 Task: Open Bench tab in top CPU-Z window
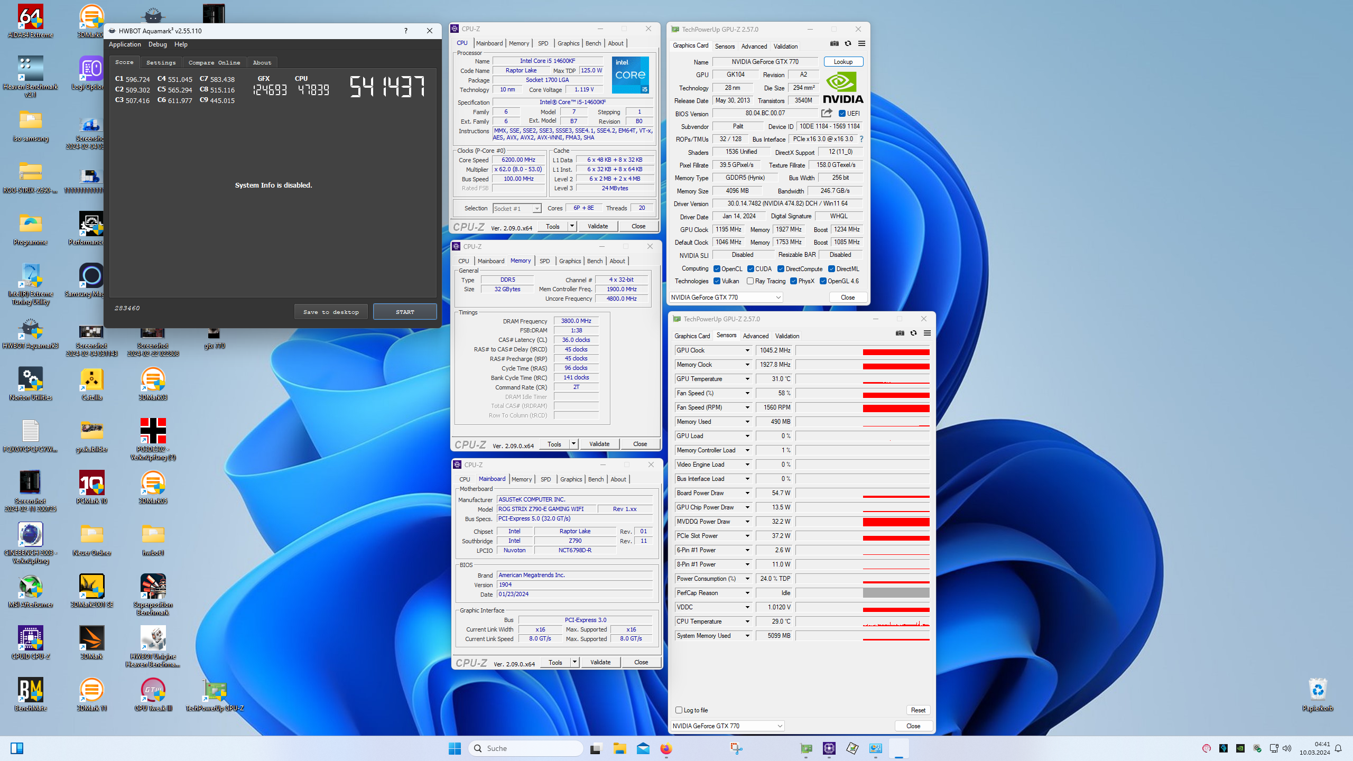593,43
